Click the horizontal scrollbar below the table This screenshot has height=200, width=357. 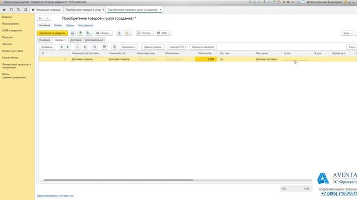point(118,180)
